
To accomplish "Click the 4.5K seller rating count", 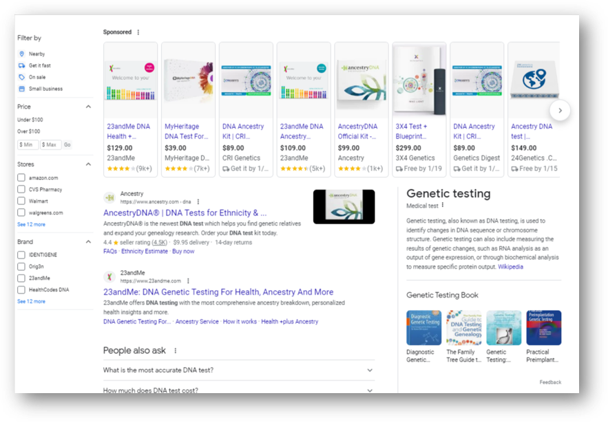I will pos(159,243).
